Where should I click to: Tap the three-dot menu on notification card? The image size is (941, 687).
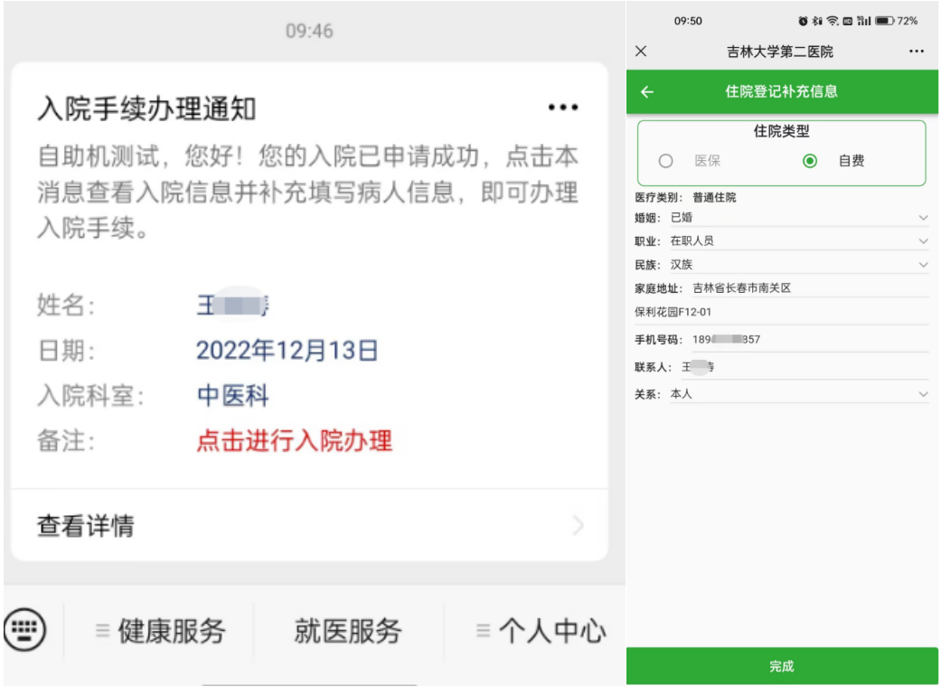click(563, 108)
